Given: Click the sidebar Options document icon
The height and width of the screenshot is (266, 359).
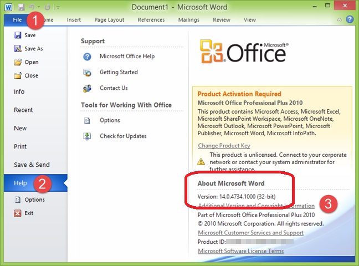Looking at the screenshot, I should (18, 199).
